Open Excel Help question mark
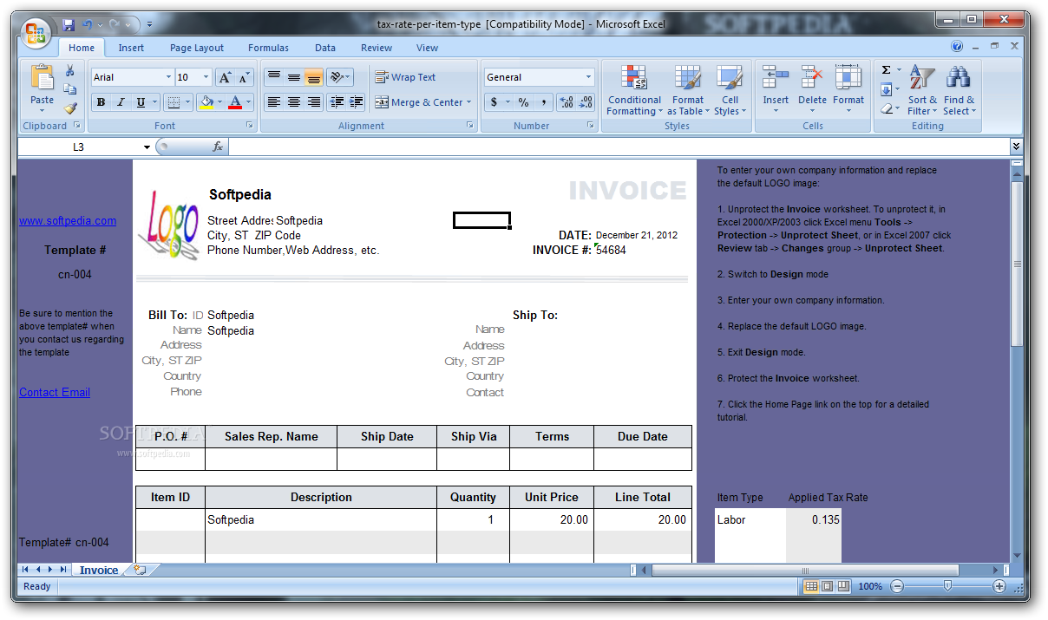 click(x=957, y=47)
